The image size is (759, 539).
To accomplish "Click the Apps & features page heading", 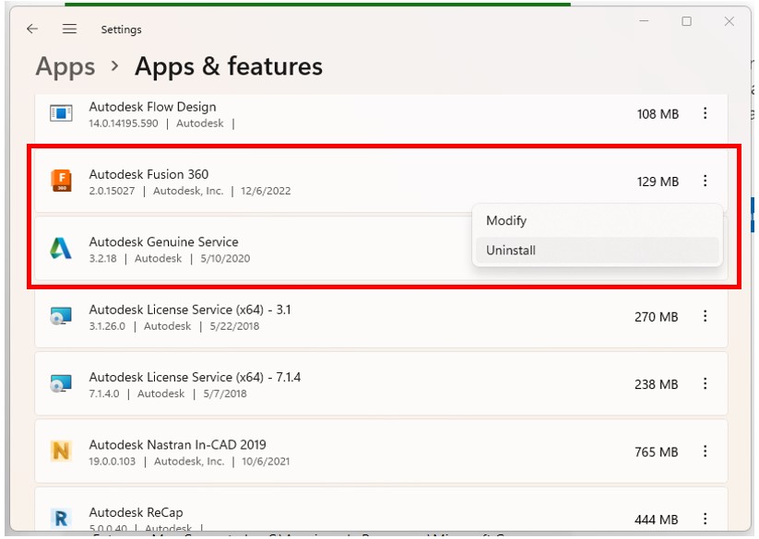I will (229, 66).
